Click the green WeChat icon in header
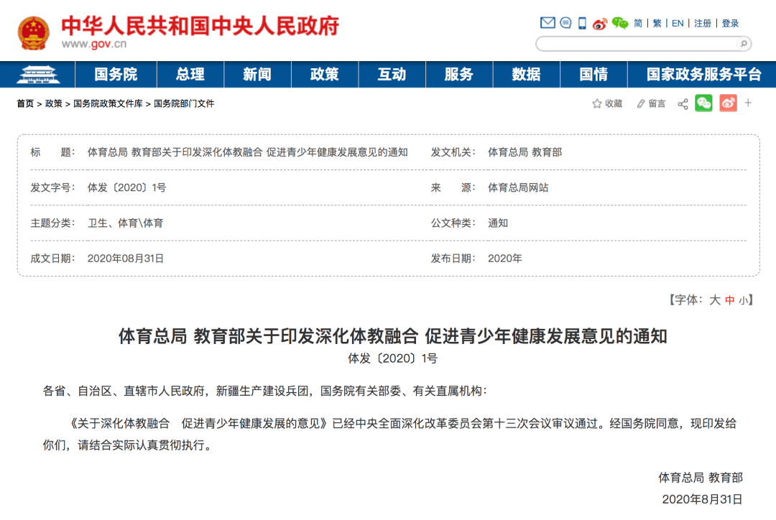The height and width of the screenshot is (520, 776). pos(620,23)
